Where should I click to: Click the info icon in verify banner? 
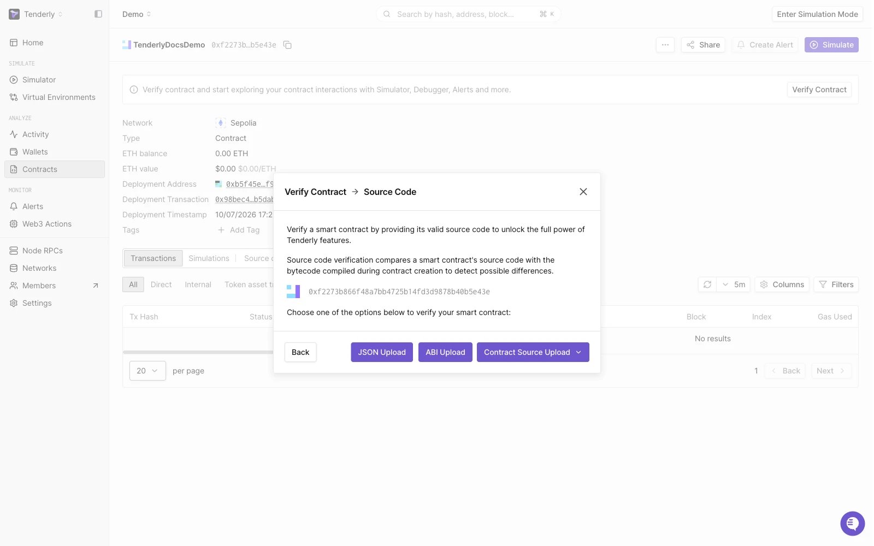tap(134, 90)
